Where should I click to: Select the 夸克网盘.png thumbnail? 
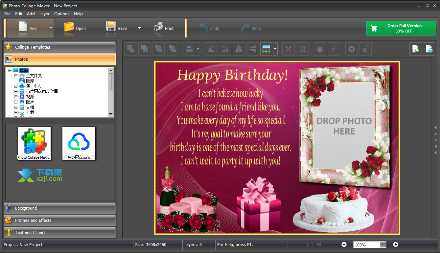point(79,143)
